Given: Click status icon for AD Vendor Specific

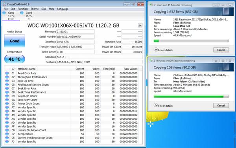Looking at the screenshot, I should tap(7, 122).
